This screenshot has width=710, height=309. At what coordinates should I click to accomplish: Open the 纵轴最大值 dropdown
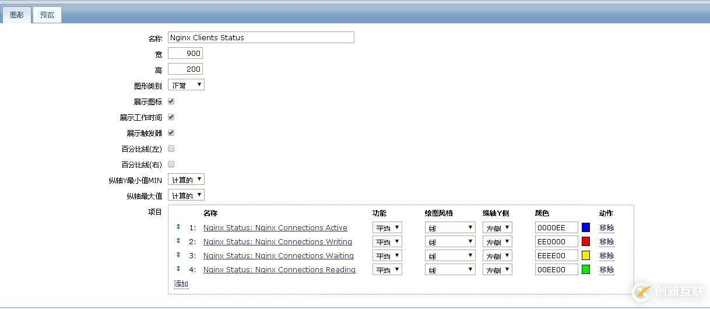[186, 195]
